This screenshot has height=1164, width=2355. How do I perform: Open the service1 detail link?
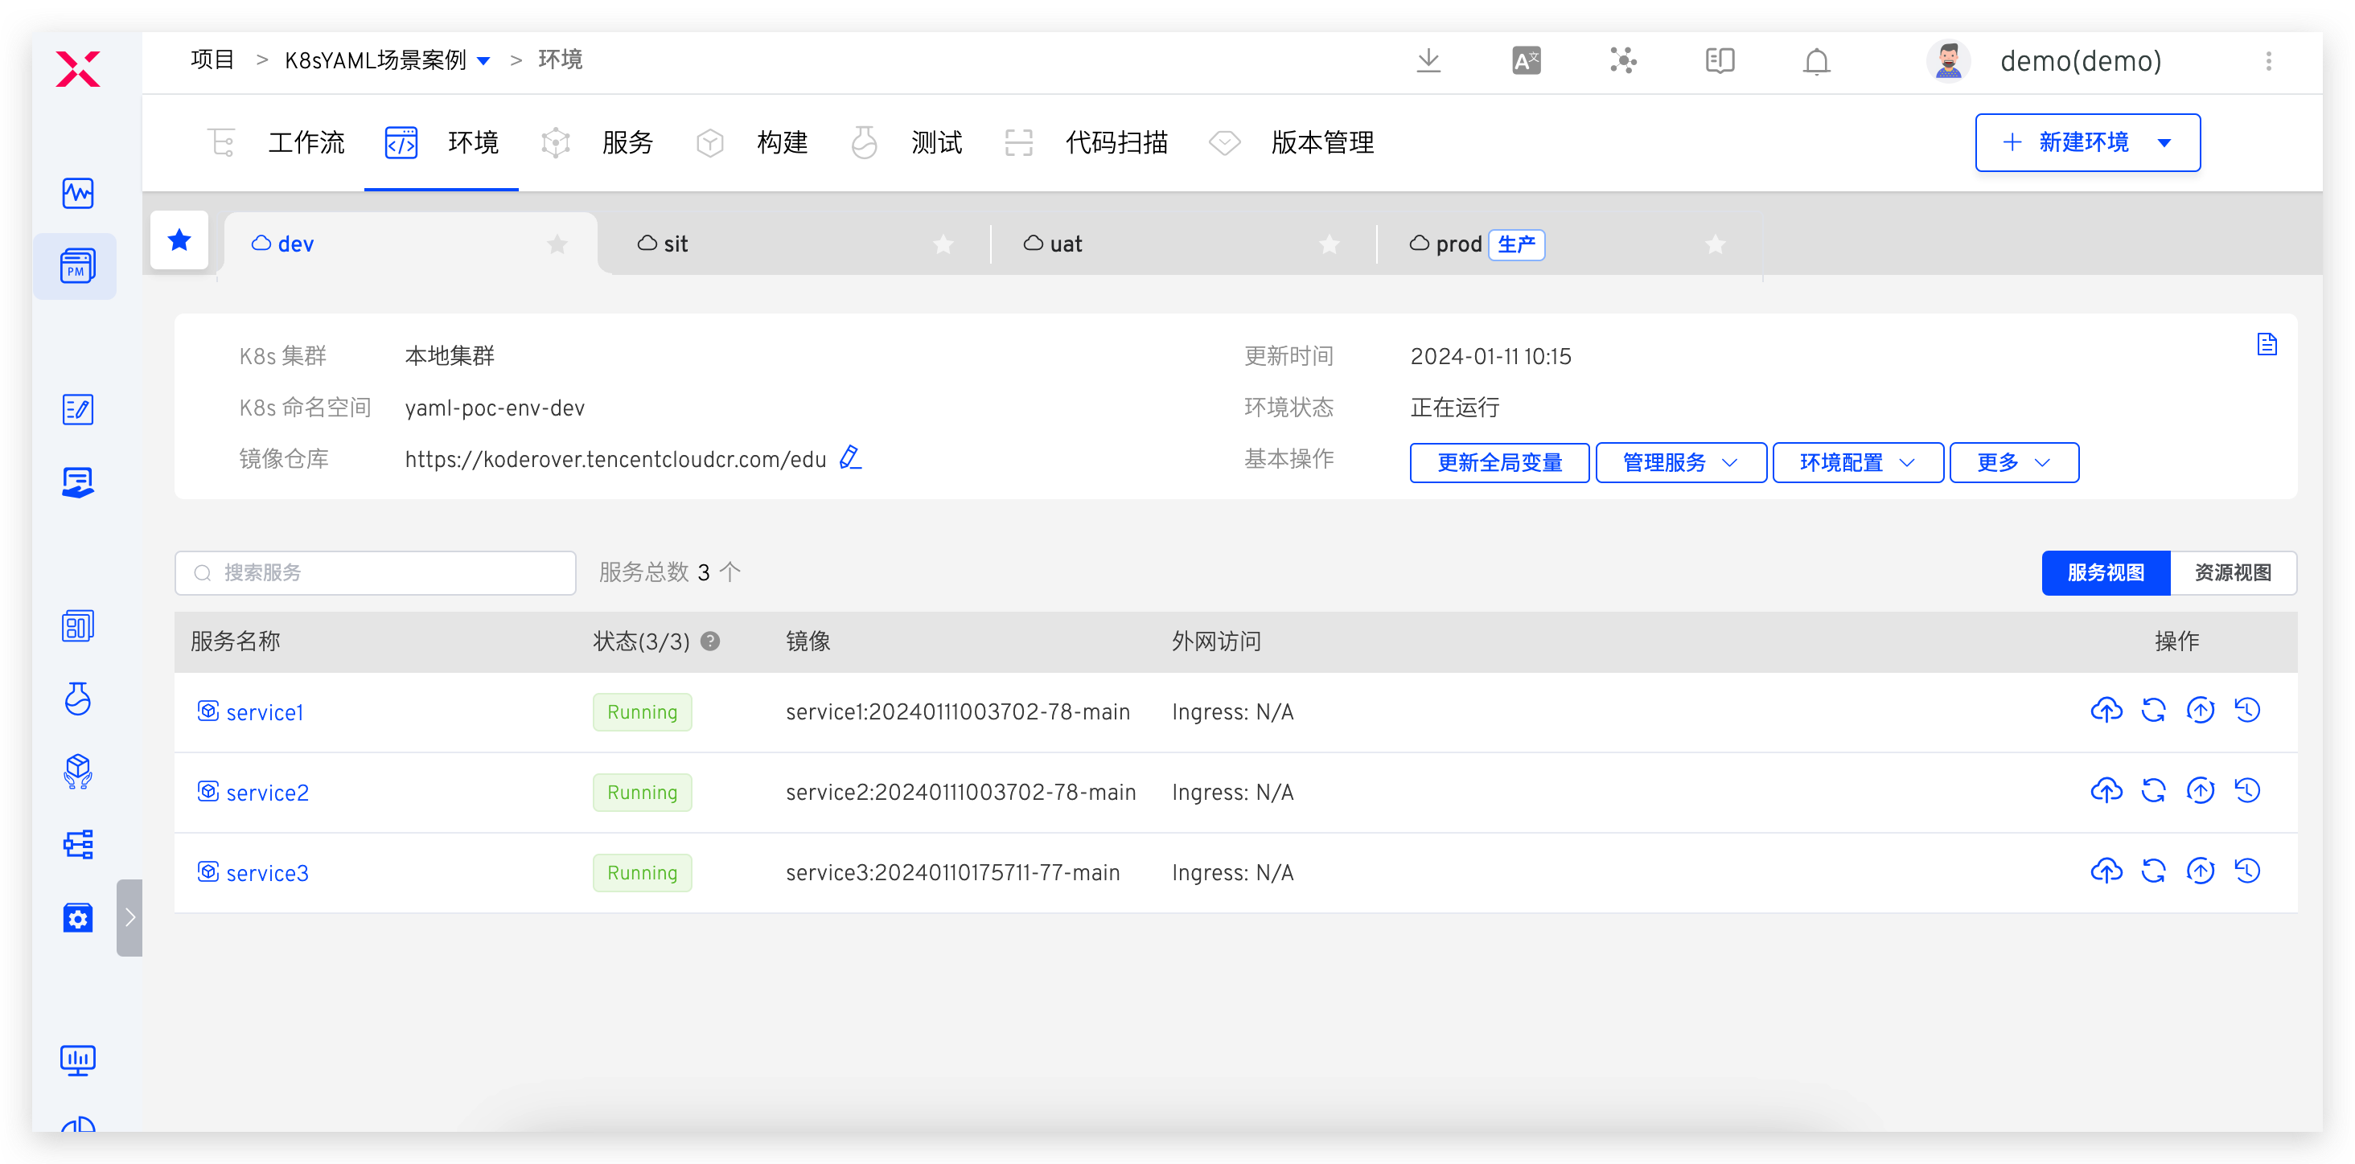265,711
